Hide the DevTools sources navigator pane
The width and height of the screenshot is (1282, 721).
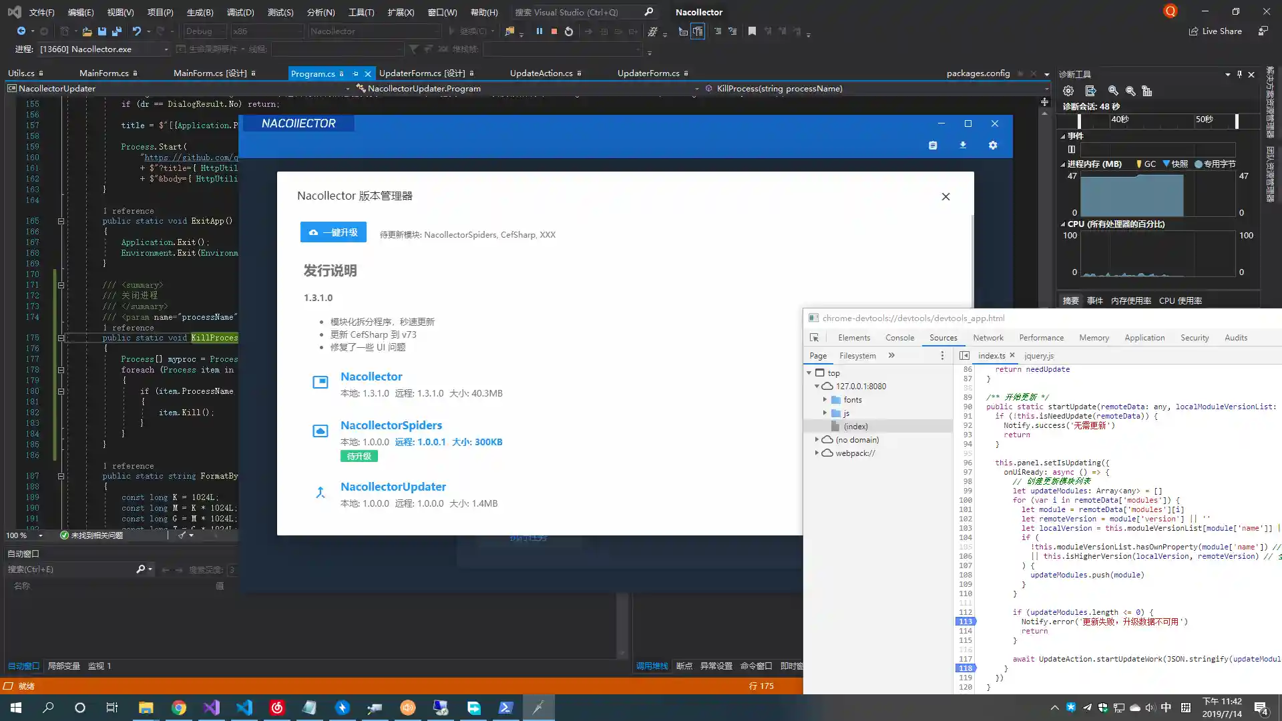(x=964, y=356)
